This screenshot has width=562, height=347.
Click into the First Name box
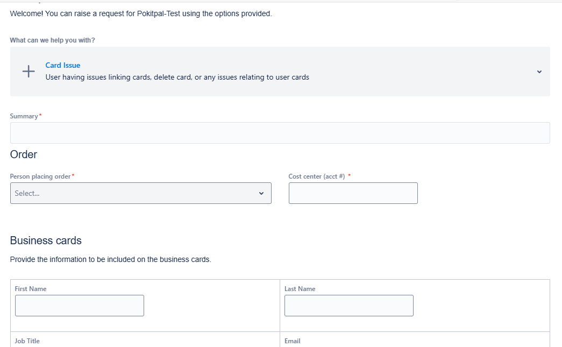click(80, 306)
